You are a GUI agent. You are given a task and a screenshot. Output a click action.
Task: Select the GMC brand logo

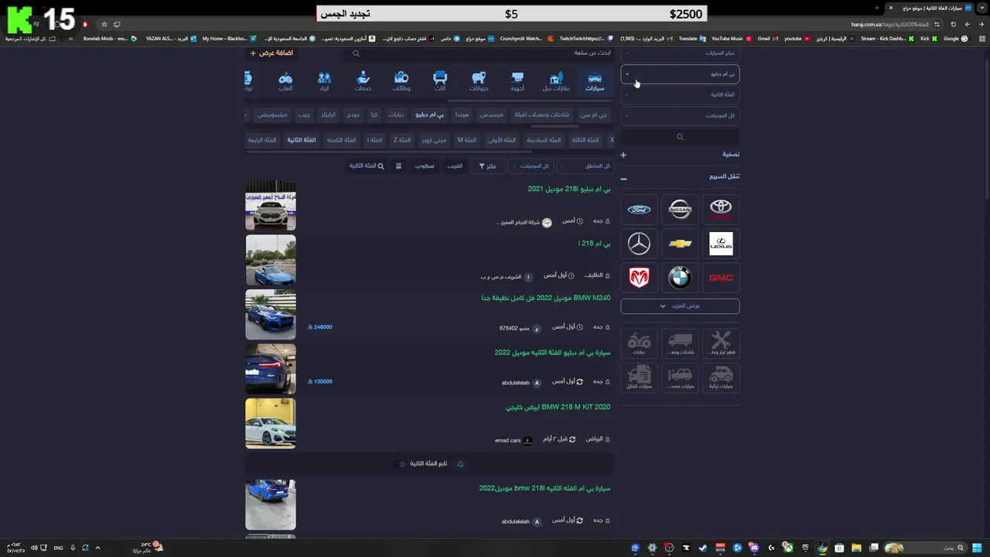(721, 278)
